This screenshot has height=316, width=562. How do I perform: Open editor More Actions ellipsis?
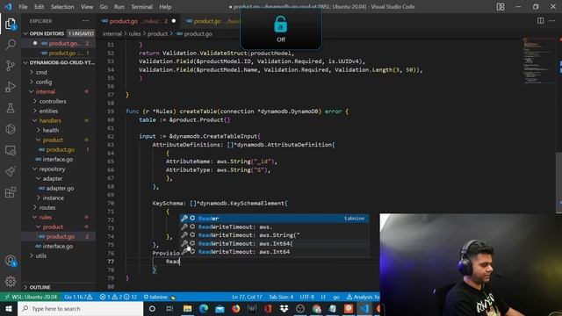coord(552,21)
